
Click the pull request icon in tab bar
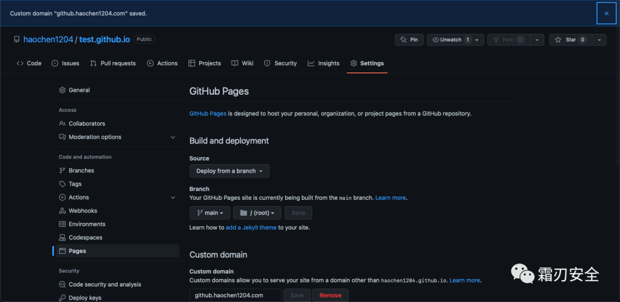pos(94,63)
